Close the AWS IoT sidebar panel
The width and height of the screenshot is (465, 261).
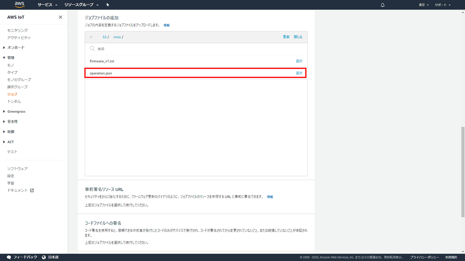60,17
